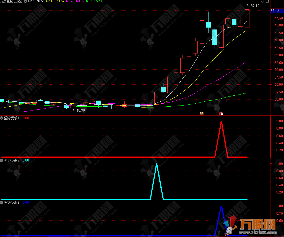The image size is (284, 237).
Task: Open the dropdown beside 万泰生物(日线) title
Action: (x=25, y=1)
